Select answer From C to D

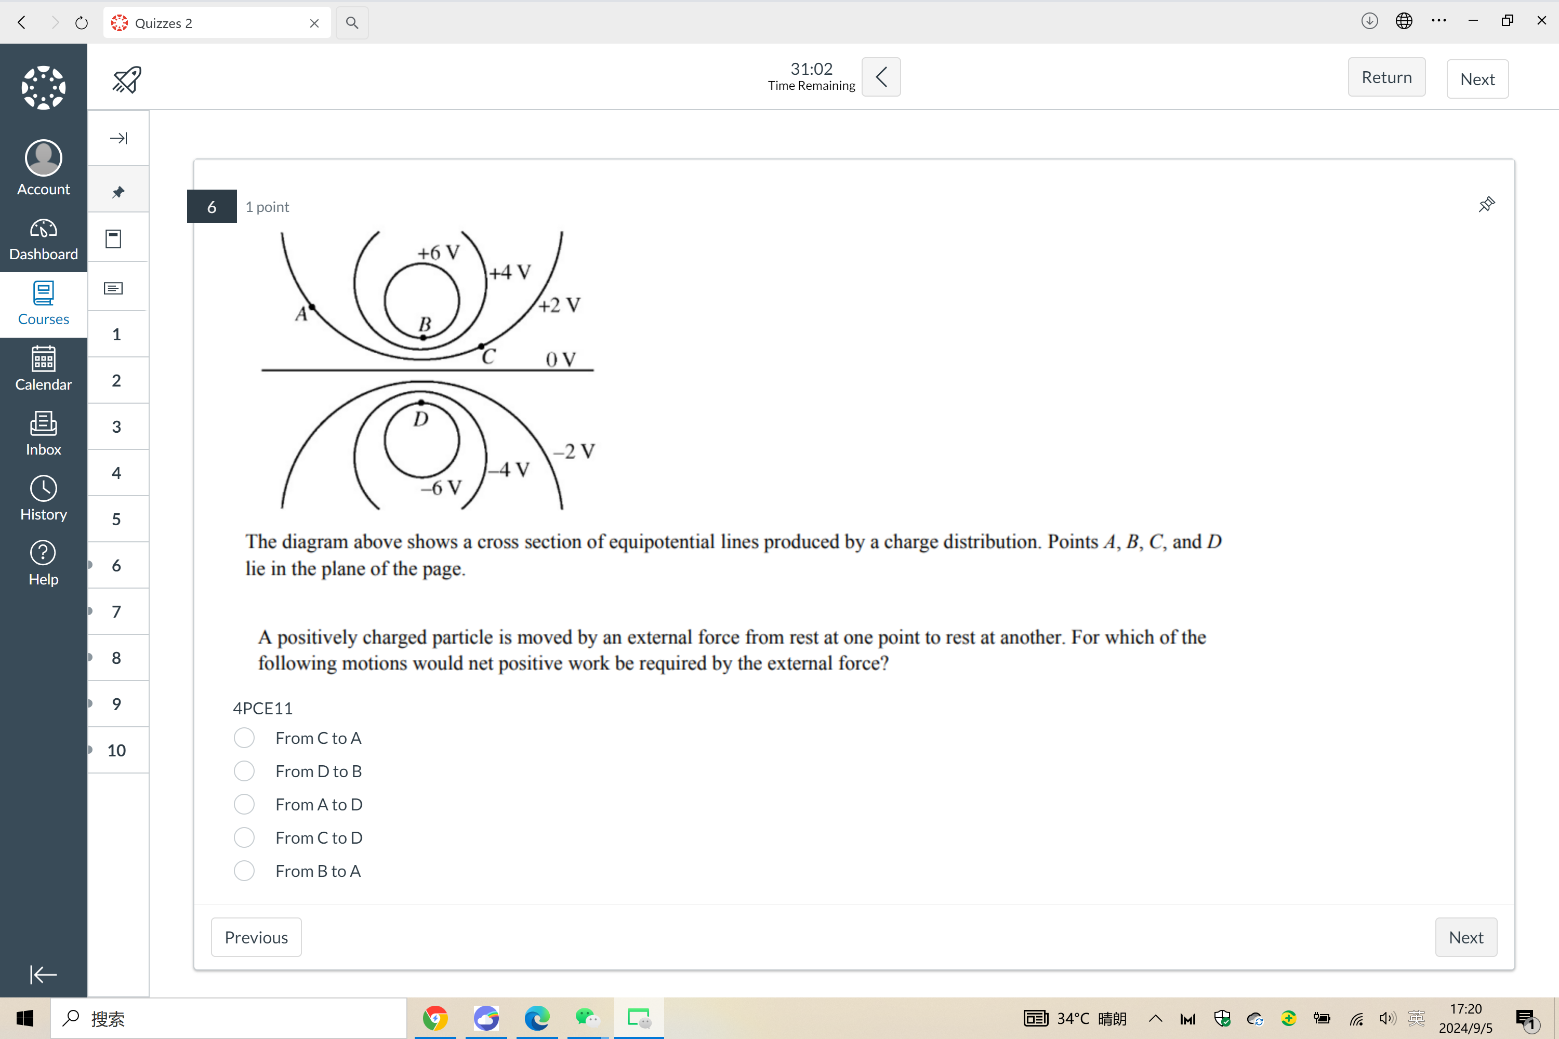(x=244, y=837)
